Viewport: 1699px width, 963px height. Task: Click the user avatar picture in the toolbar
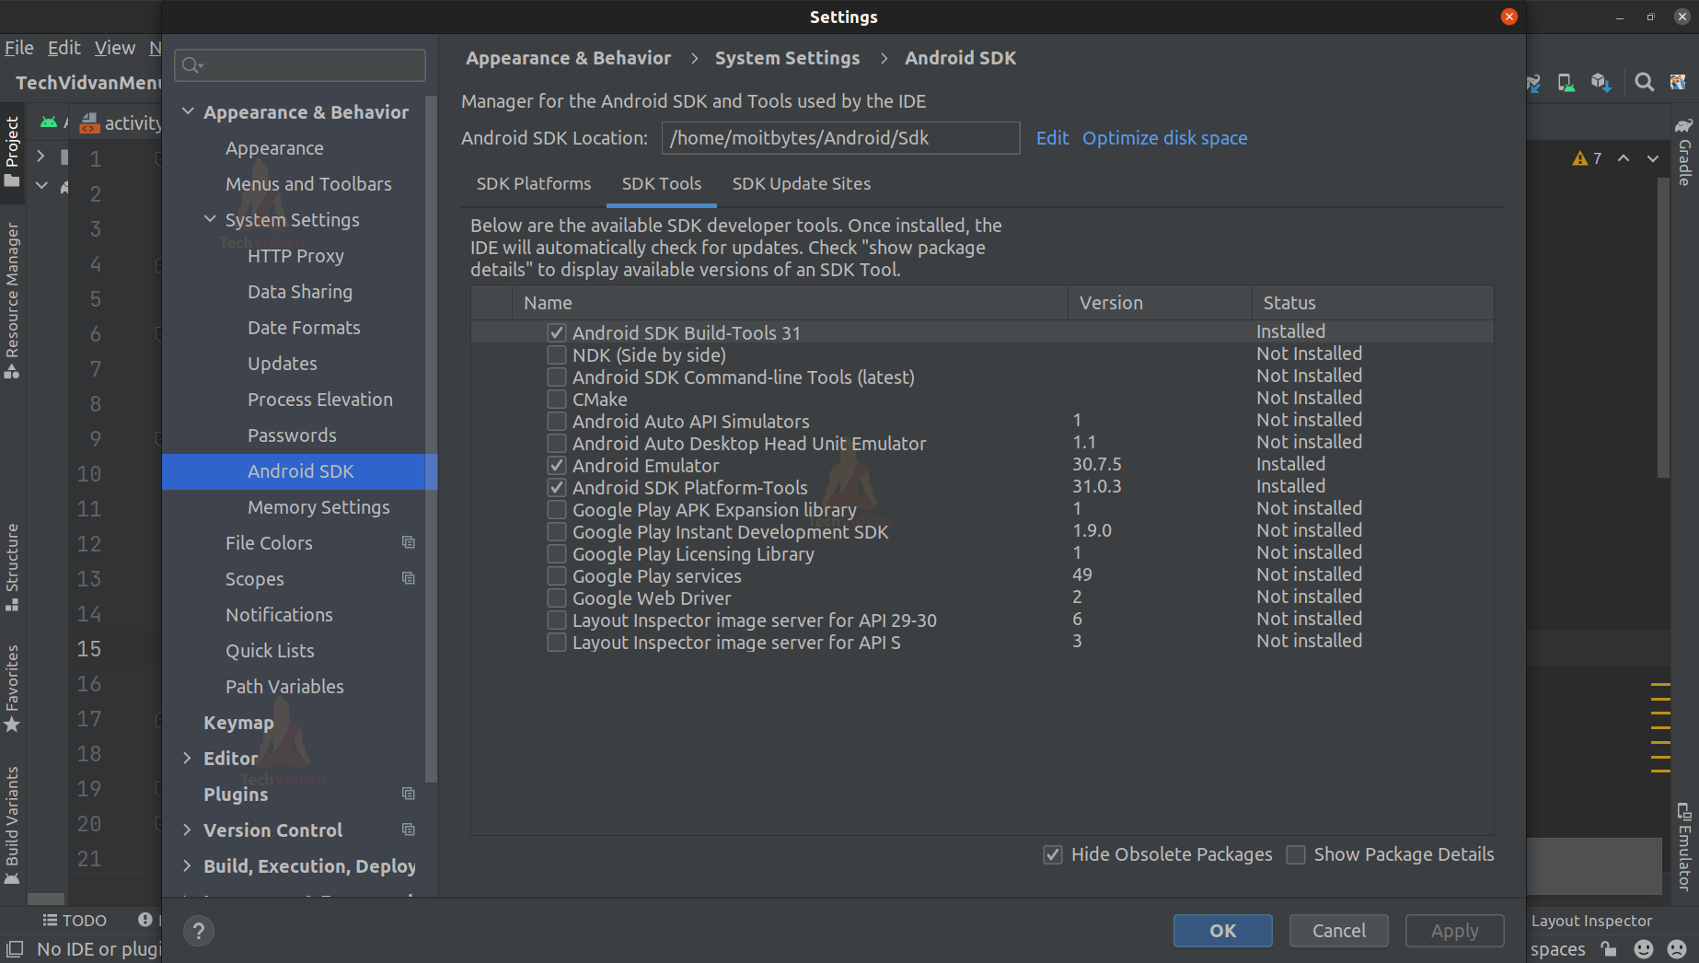click(x=1678, y=83)
